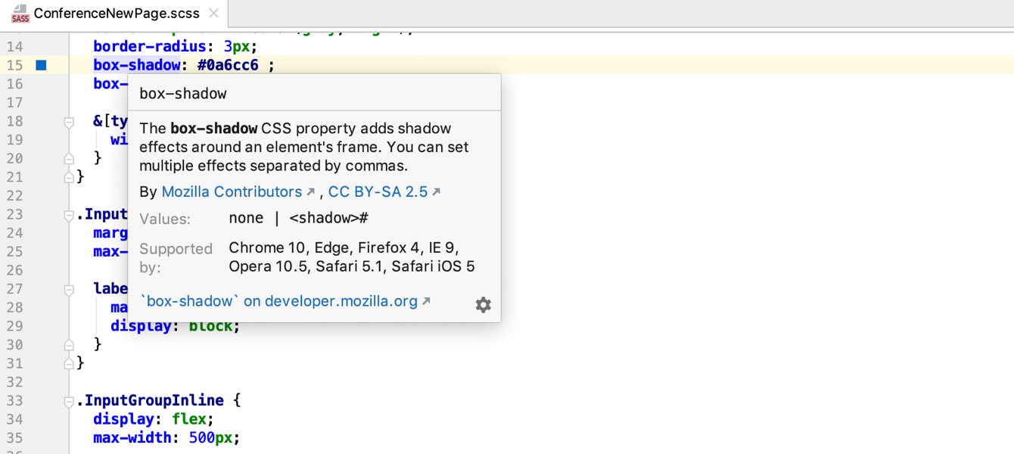Open the Mozilla Contributors link
Screen dimensions: 1014x454
[232, 192]
